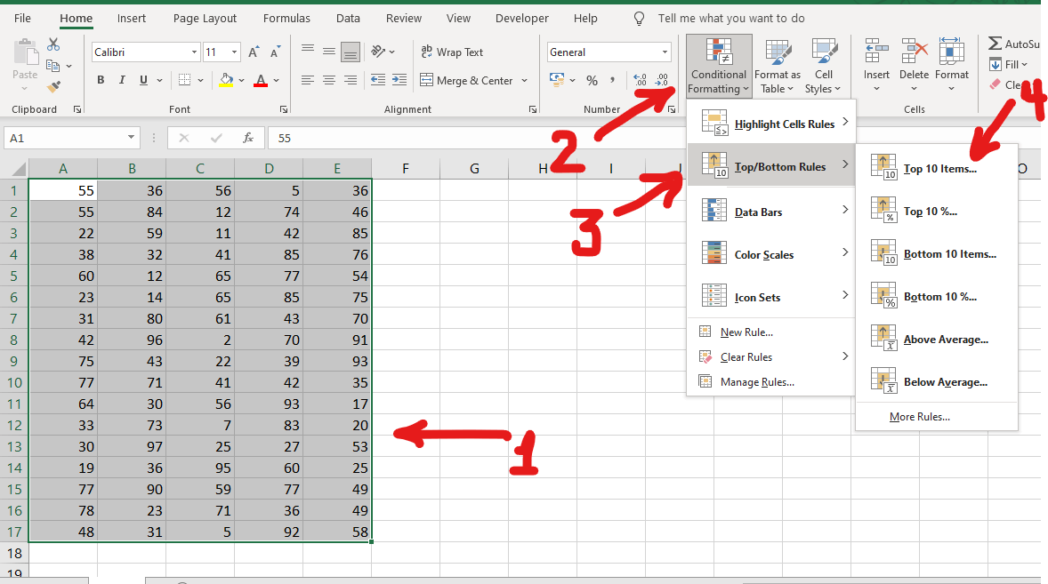Open the Color Scales submenu
Viewport: 1048px width, 584px height.
pyautogui.click(x=771, y=254)
